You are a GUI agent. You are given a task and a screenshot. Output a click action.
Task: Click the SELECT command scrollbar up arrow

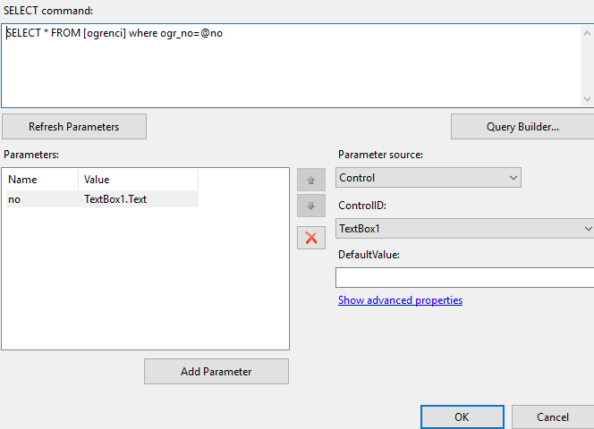(587, 33)
